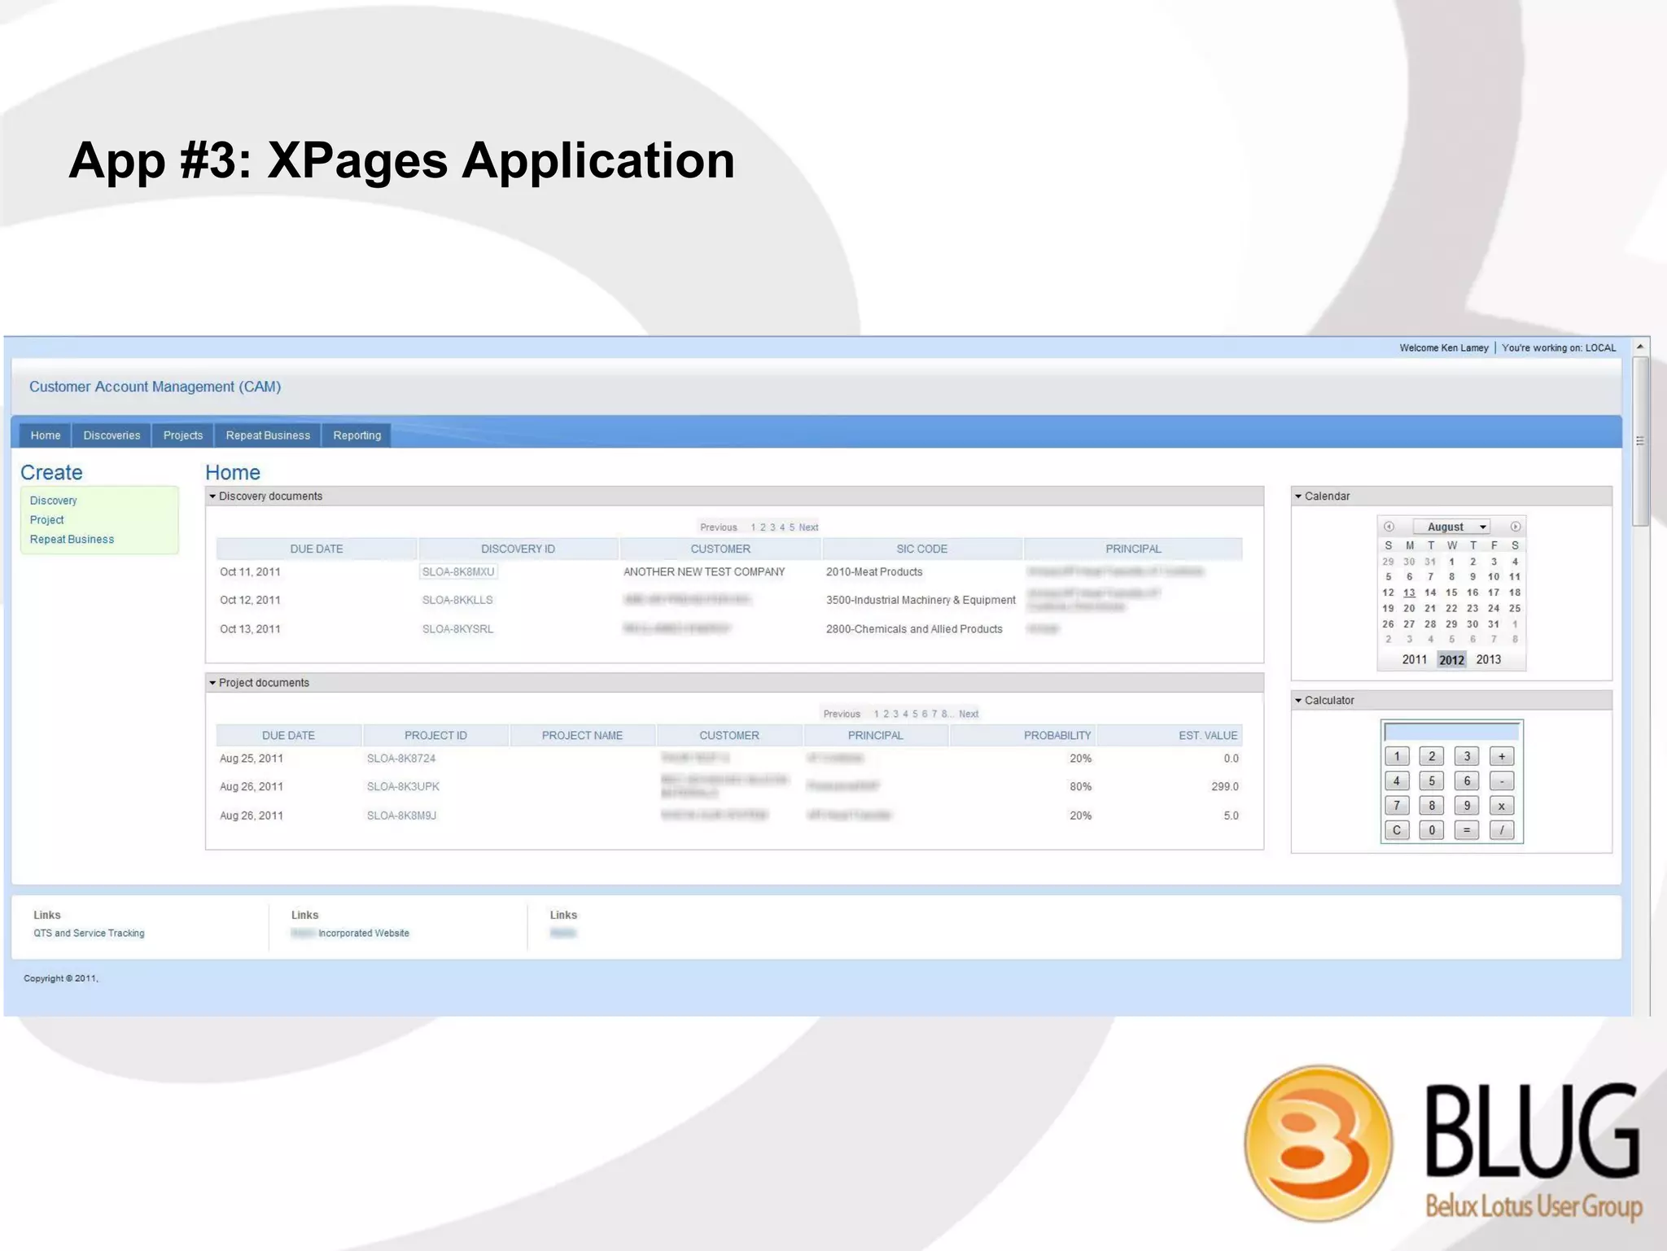
Task: Open project SLOA-8K8724
Action: (401, 759)
